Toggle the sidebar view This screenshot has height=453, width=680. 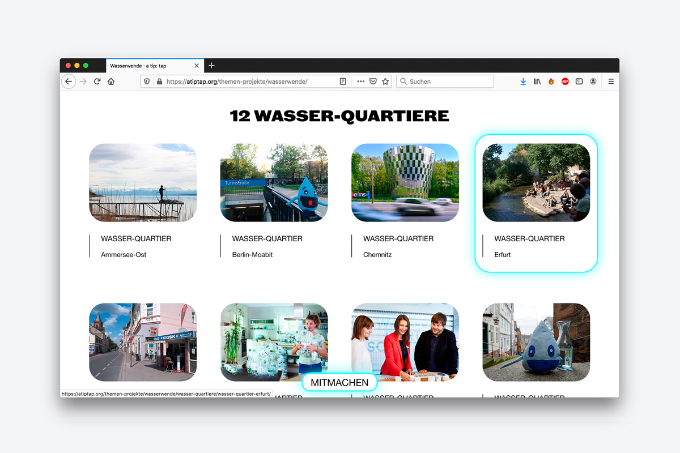click(579, 82)
